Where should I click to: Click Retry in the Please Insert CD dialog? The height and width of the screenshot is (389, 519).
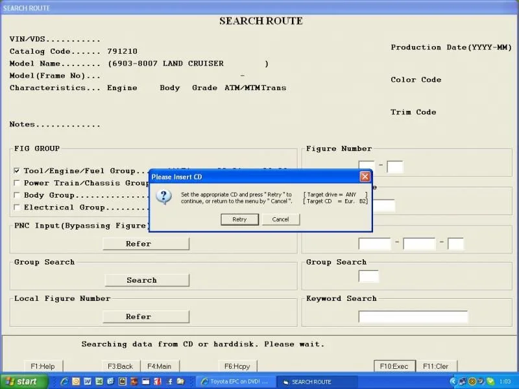[x=239, y=219]
